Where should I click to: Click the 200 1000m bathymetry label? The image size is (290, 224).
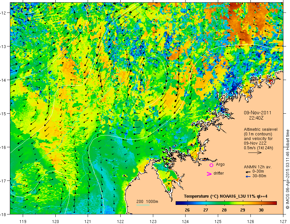click(x=147, y=202)
